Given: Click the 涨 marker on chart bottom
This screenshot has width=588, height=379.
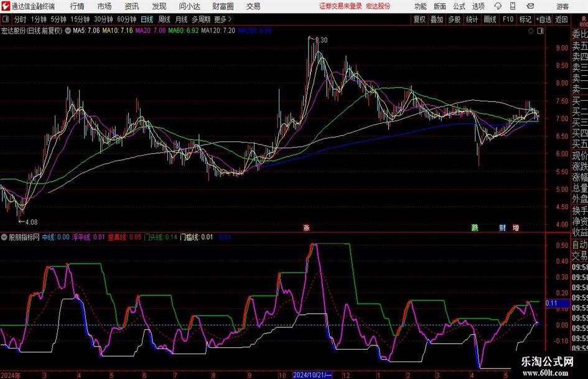Looking at the screenshot, I should (x=306, y=227).
